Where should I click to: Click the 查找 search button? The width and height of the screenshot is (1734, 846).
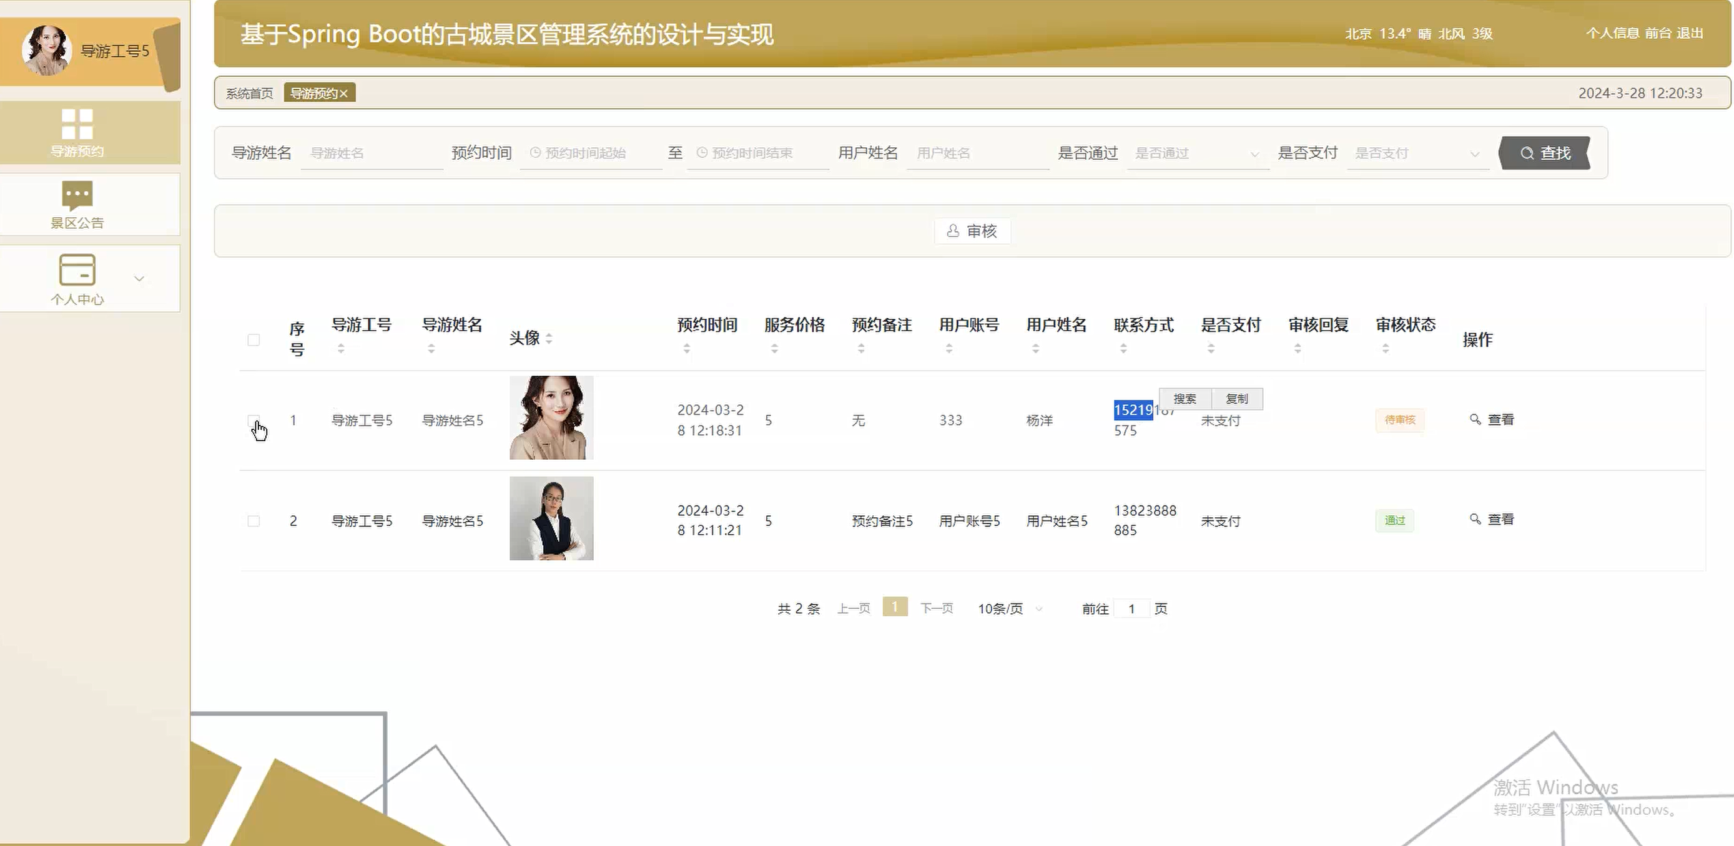coord(1545,153)
